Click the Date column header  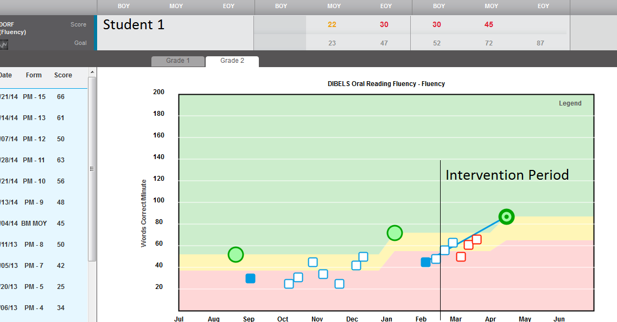(5, 75)
